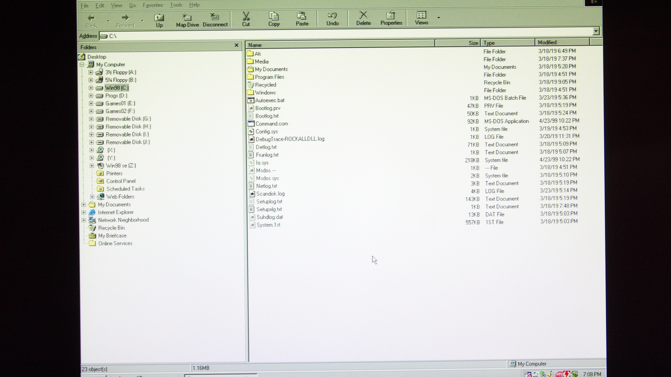
Task: Select Scheduled Tasks in folder tree
Action: 125,189
